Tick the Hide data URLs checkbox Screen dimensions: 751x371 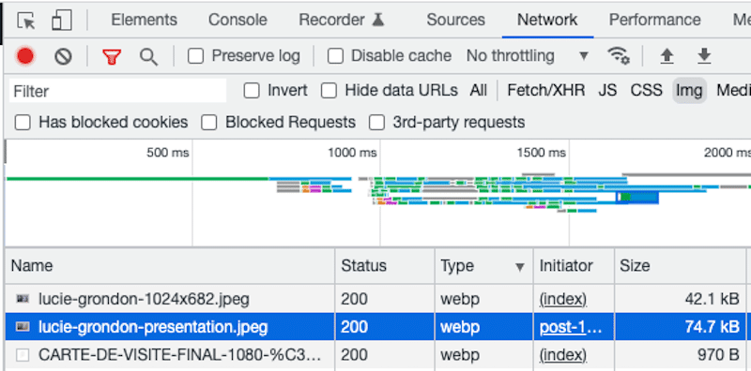(329, 90)
